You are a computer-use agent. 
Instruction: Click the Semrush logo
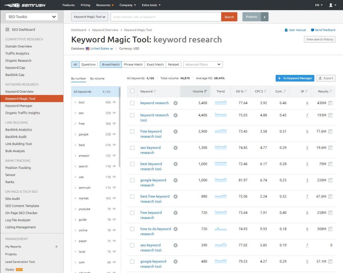25,5
